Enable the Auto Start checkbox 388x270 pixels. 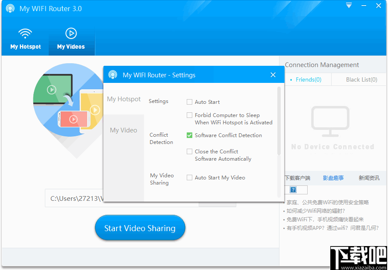point(189,102)
